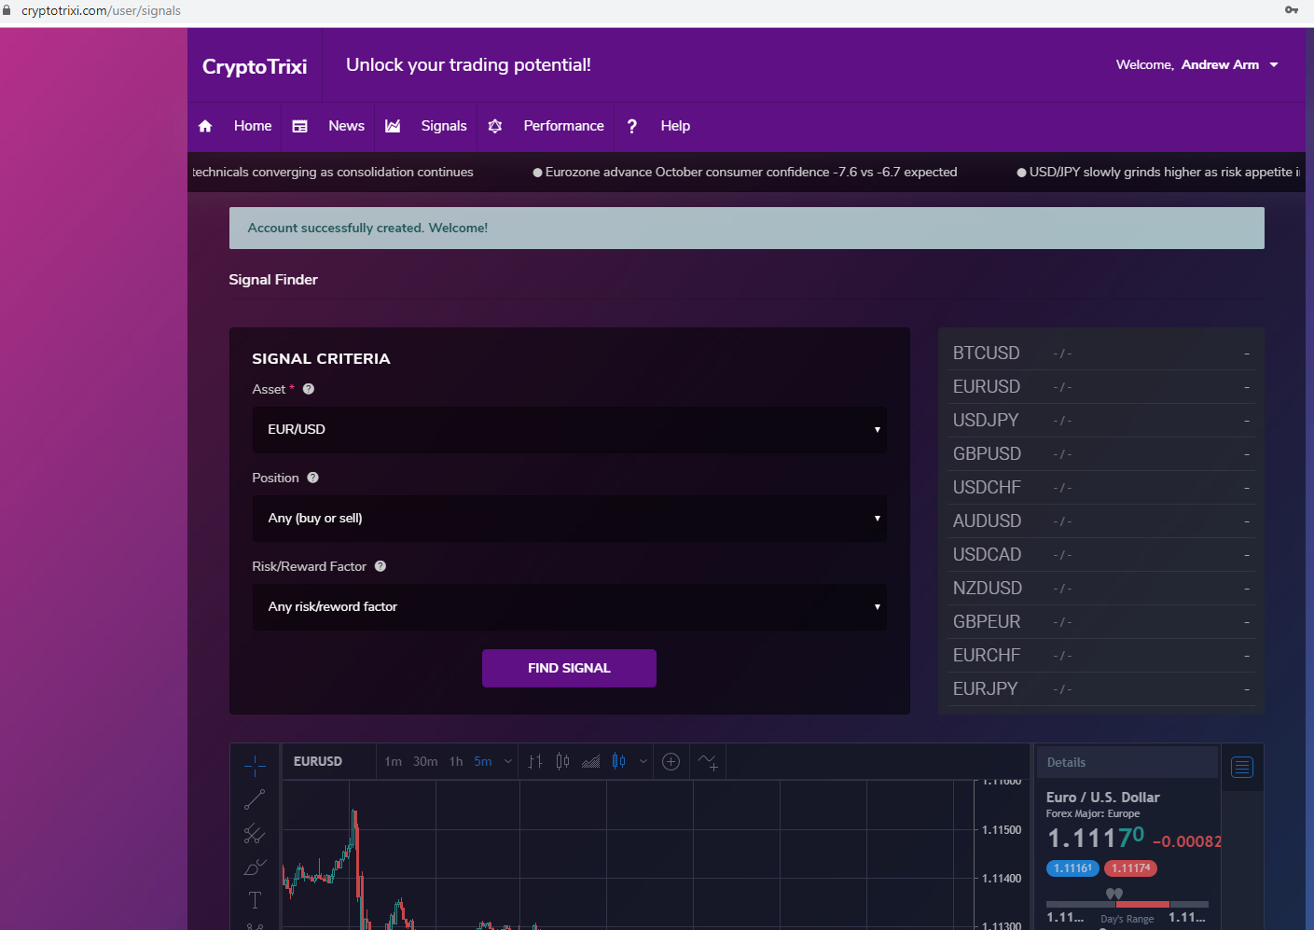Set chart interval to 1h
Viewport: 1314px width, 930px height.
click(x=456, y=761)
